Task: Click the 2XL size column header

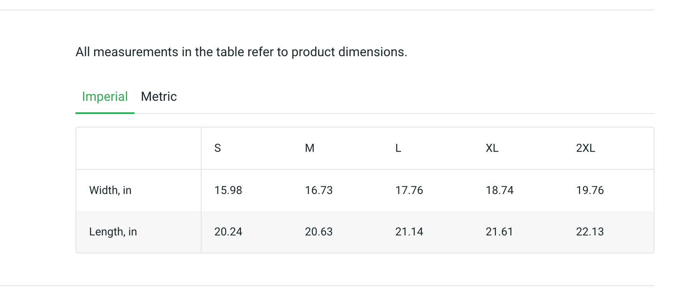Action: 586,148
